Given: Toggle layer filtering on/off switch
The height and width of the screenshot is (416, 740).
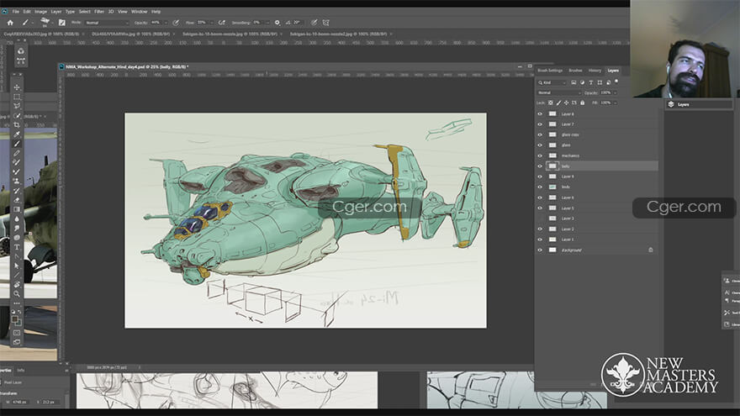Looking at the screenshot, I should click(x=616, y=82).
